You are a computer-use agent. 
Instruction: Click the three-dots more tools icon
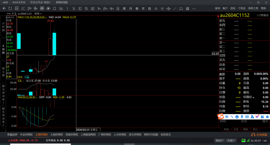(194, 8)
